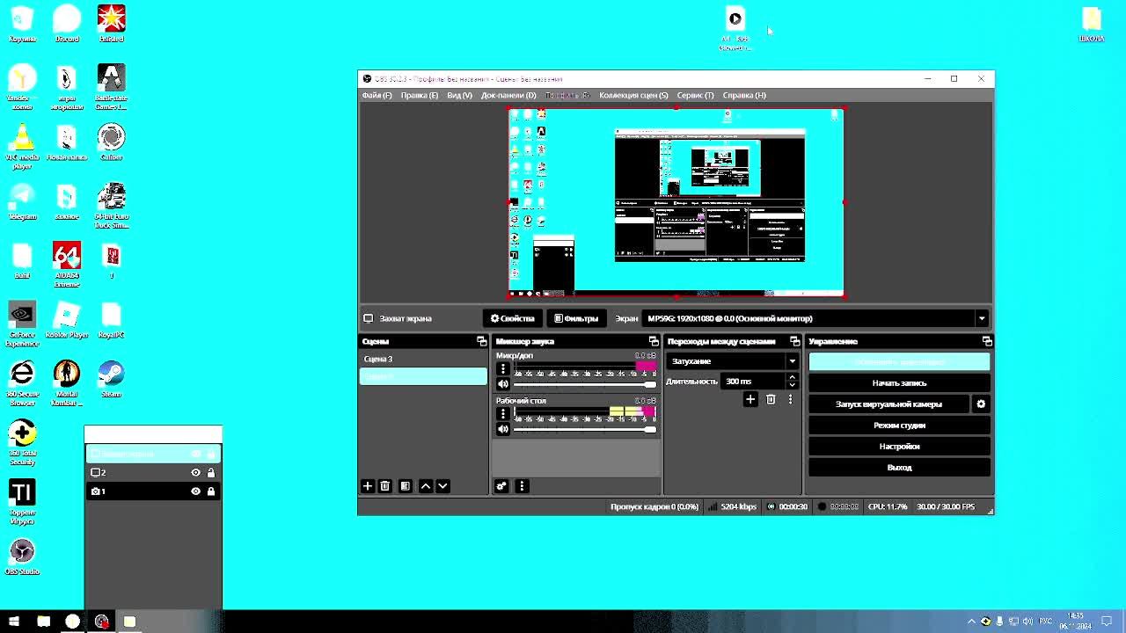Click Запуск виртуальной камеры button
1126x633 pixels.
[x=888, y=404]
